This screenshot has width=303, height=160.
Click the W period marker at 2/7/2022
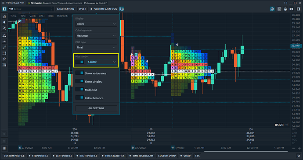pyautogui.click(x=173, y=148)
